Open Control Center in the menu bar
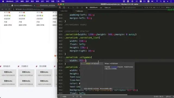This screenshot has width=174, height=98. (x=164, y=1)
